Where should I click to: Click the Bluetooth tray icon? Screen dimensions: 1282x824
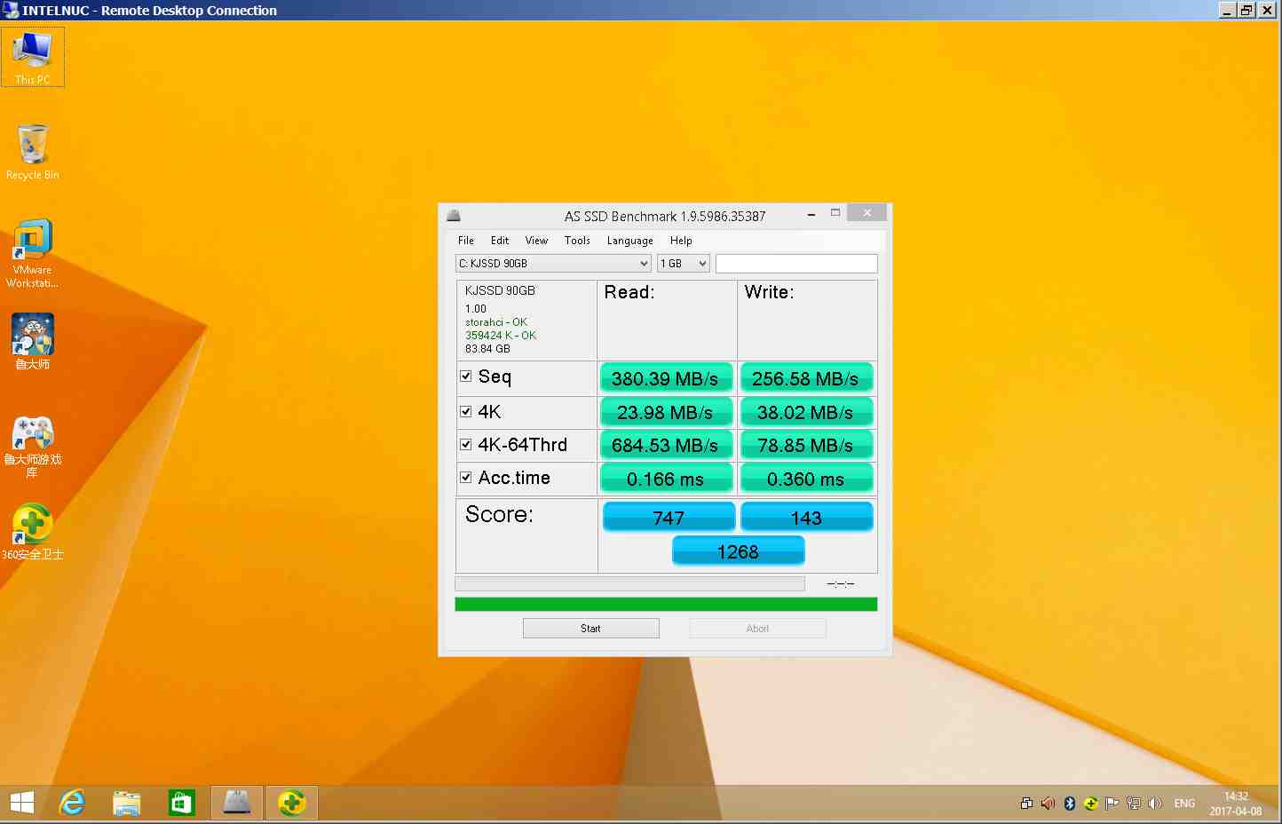tap(1070, 804)
